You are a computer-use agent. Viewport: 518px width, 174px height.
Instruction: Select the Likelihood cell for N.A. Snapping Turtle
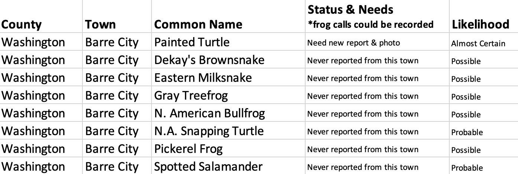tap(467, 133)
